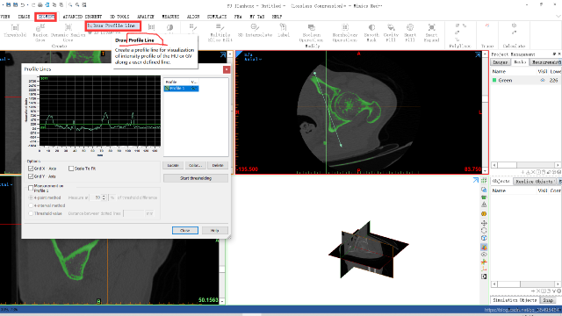Click the Green mask color swatch

pos(494,80)
